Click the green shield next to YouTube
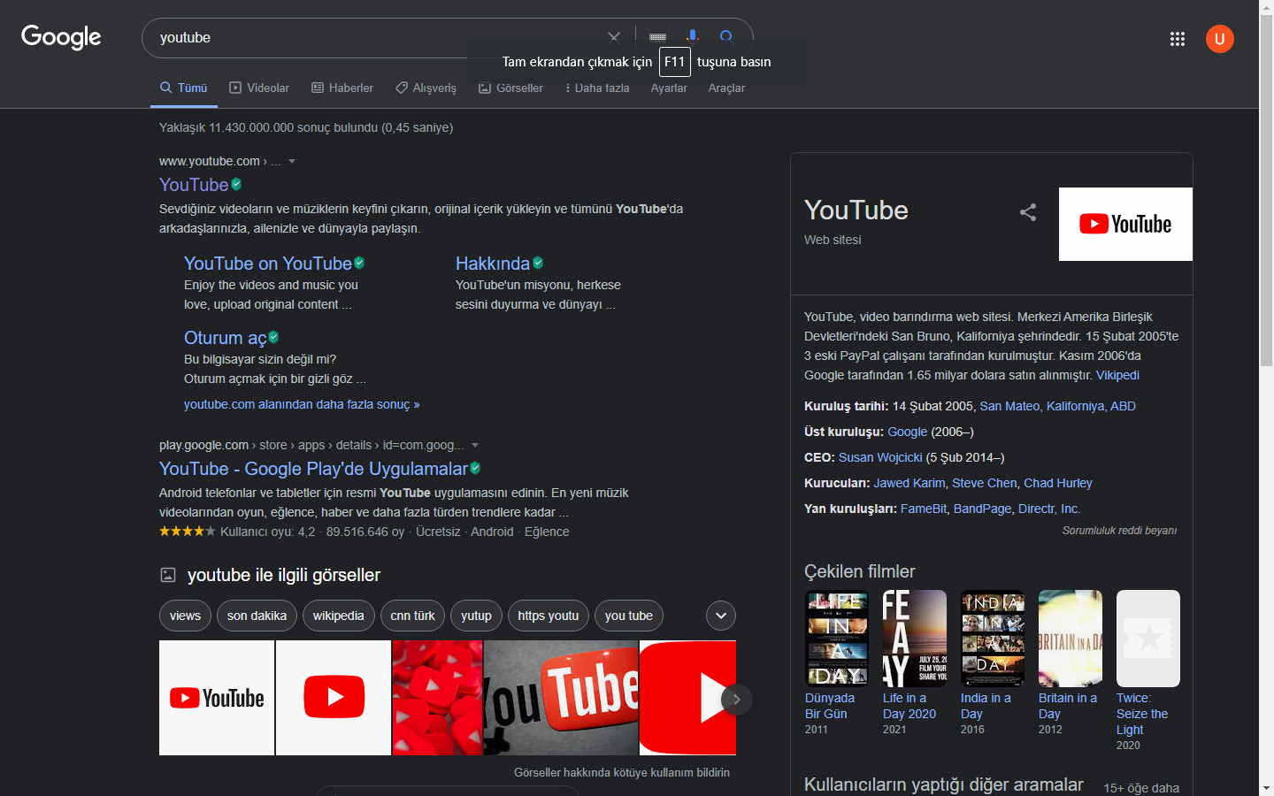The height and width of the screenshot is (796, 1274). coord(236,184)
